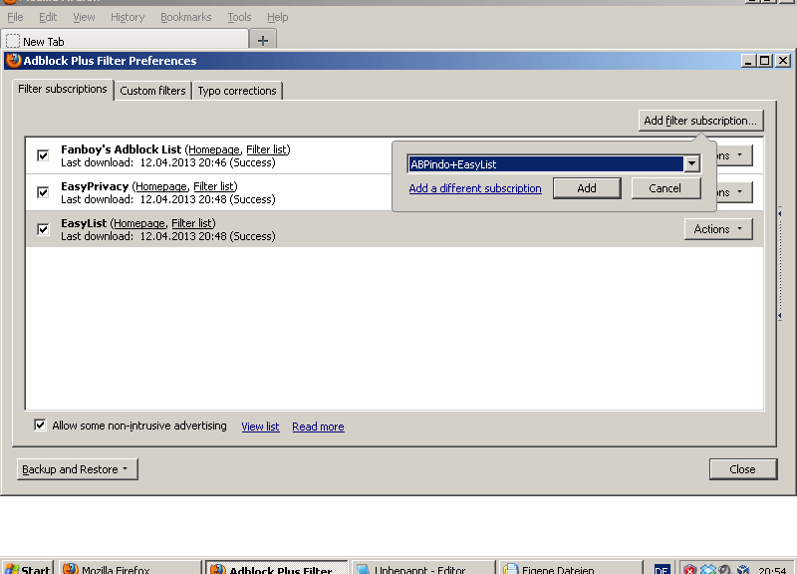Open the Tools menu
This screenshot has width=797, height=574.
point(239,17)
